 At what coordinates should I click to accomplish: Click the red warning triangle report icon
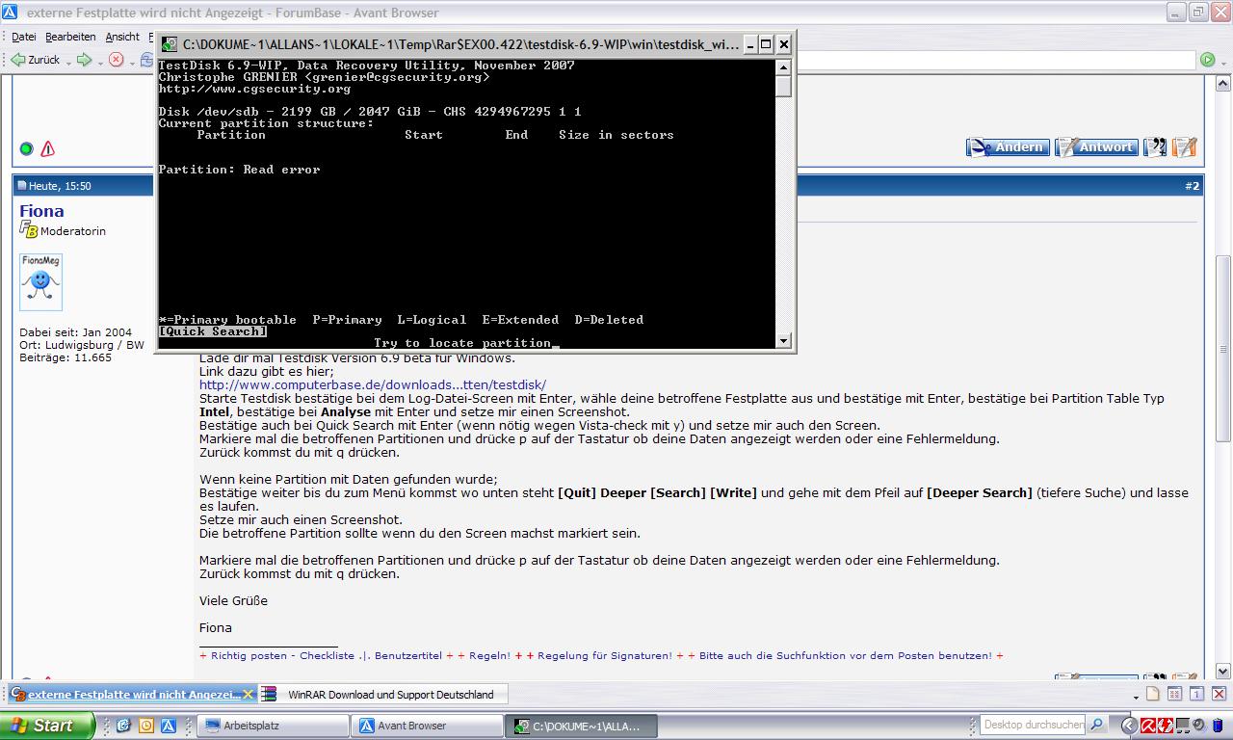tap(47, 149)
